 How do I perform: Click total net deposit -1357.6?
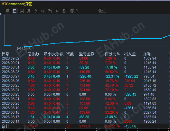coord(130,126)
